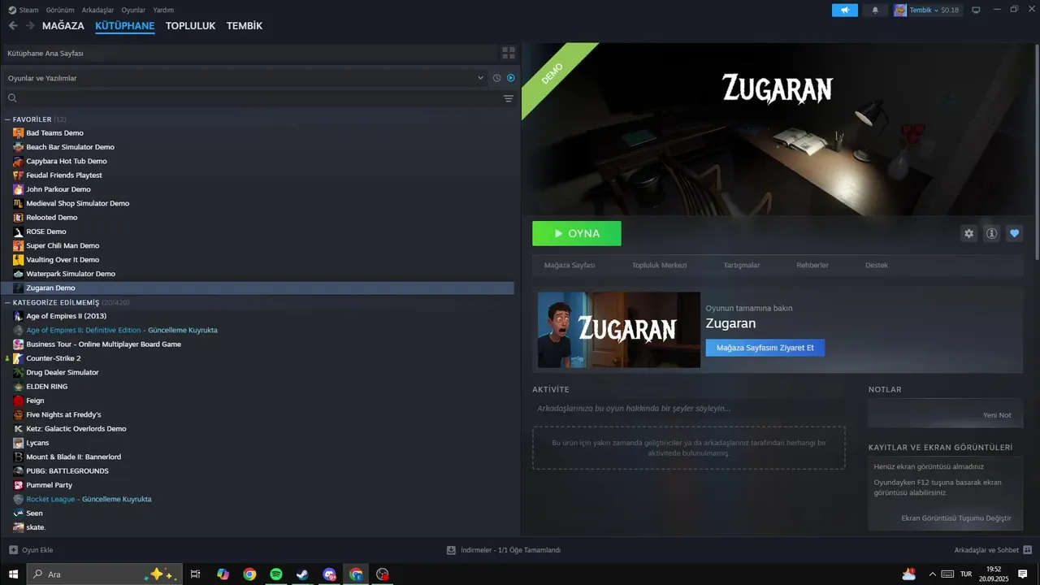Collapse the FAVORİLER category
The width and height of the screenshot is (1040, 585).
[7, 119]
